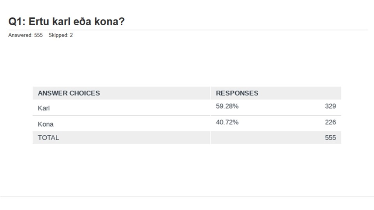374x210 pixels.
Task: Click the word 'karl' in the heading
Action: pyautogui.click(x=62, y=21)
